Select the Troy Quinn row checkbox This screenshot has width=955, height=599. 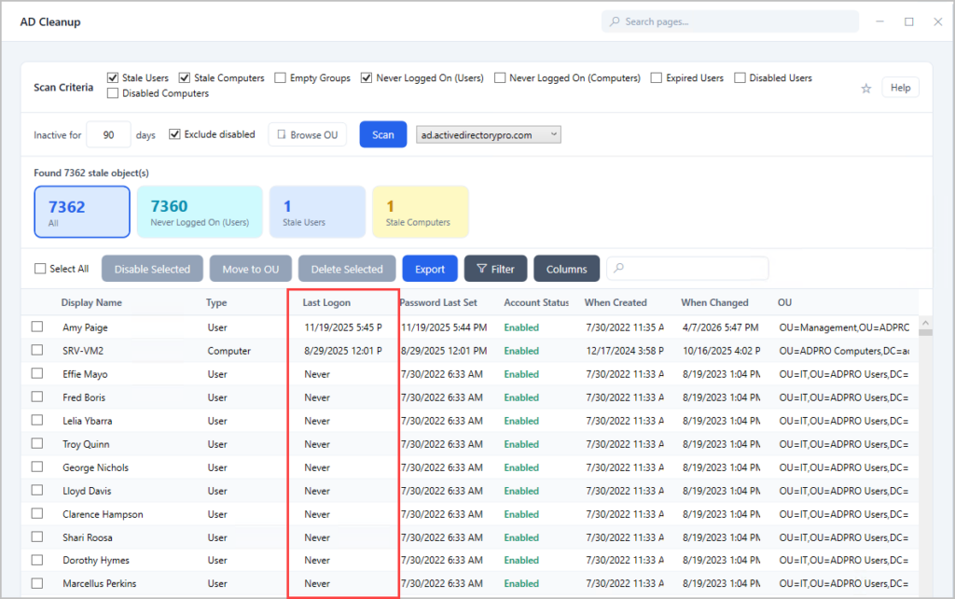(x=37, y=443)
